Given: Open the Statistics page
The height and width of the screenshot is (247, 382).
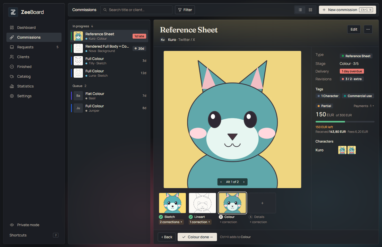Looking at the screenshot, I should 34,86.
